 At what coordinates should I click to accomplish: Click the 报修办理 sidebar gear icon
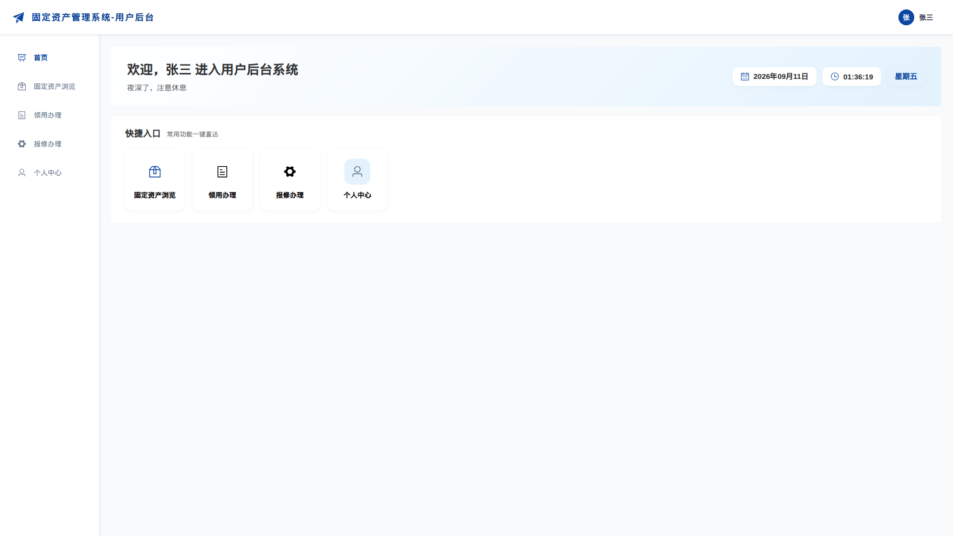22,144
